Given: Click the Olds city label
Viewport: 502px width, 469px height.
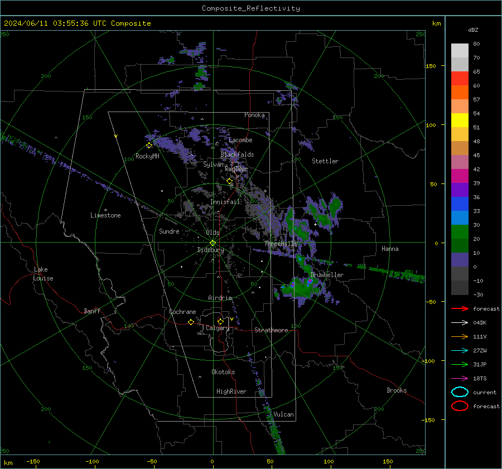Looking at the screenshot, I should point(213,233).
